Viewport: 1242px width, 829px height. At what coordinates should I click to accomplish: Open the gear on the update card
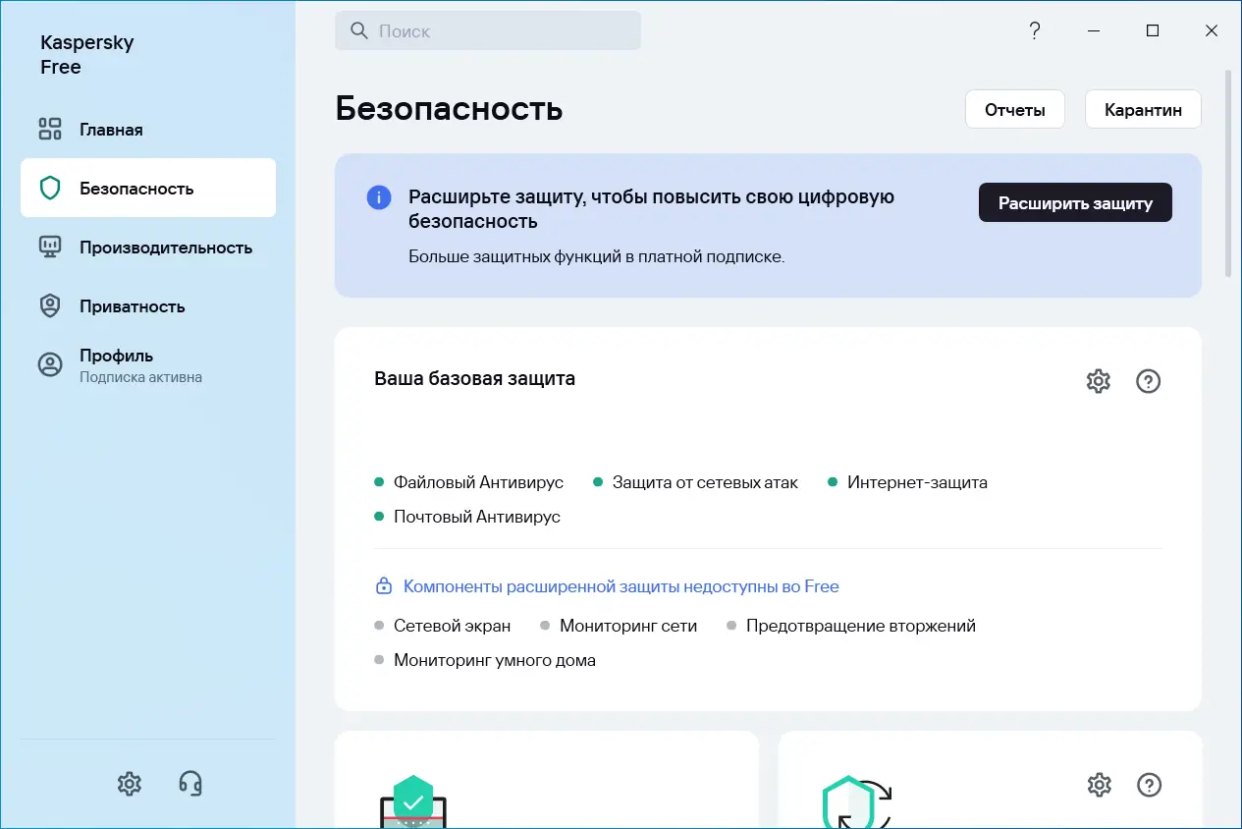point(1099,785)
